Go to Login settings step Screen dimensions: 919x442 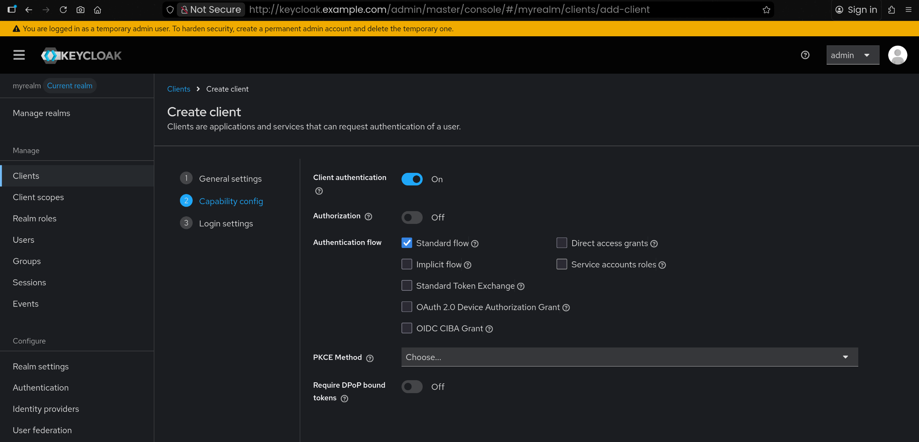[x=226, y=224]
